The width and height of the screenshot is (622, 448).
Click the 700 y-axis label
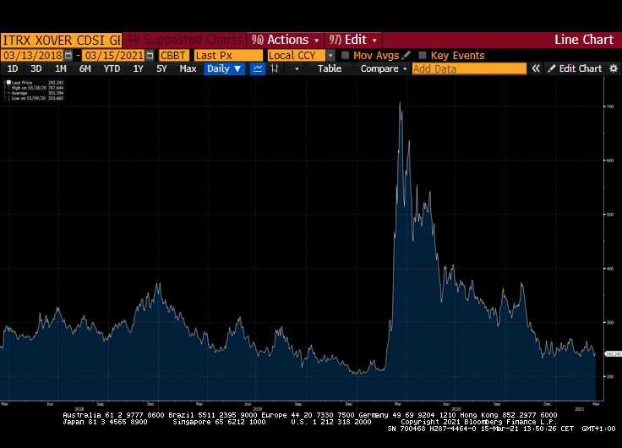tap(610, 107)
